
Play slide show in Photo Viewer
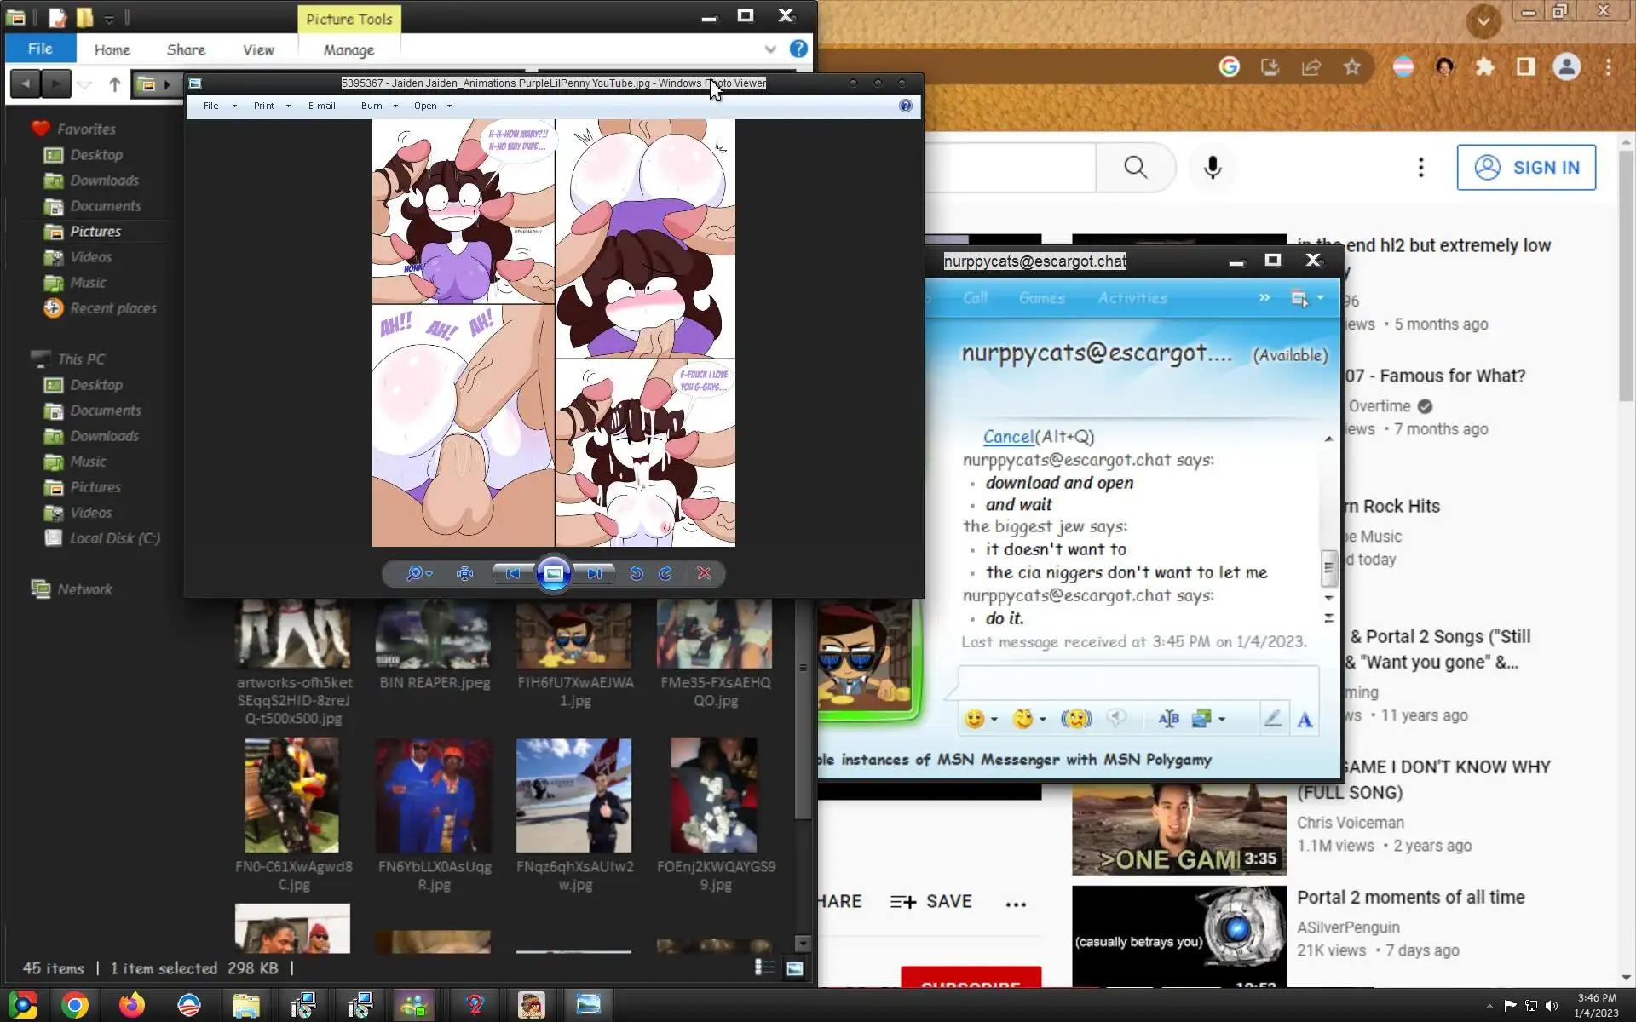553,574
